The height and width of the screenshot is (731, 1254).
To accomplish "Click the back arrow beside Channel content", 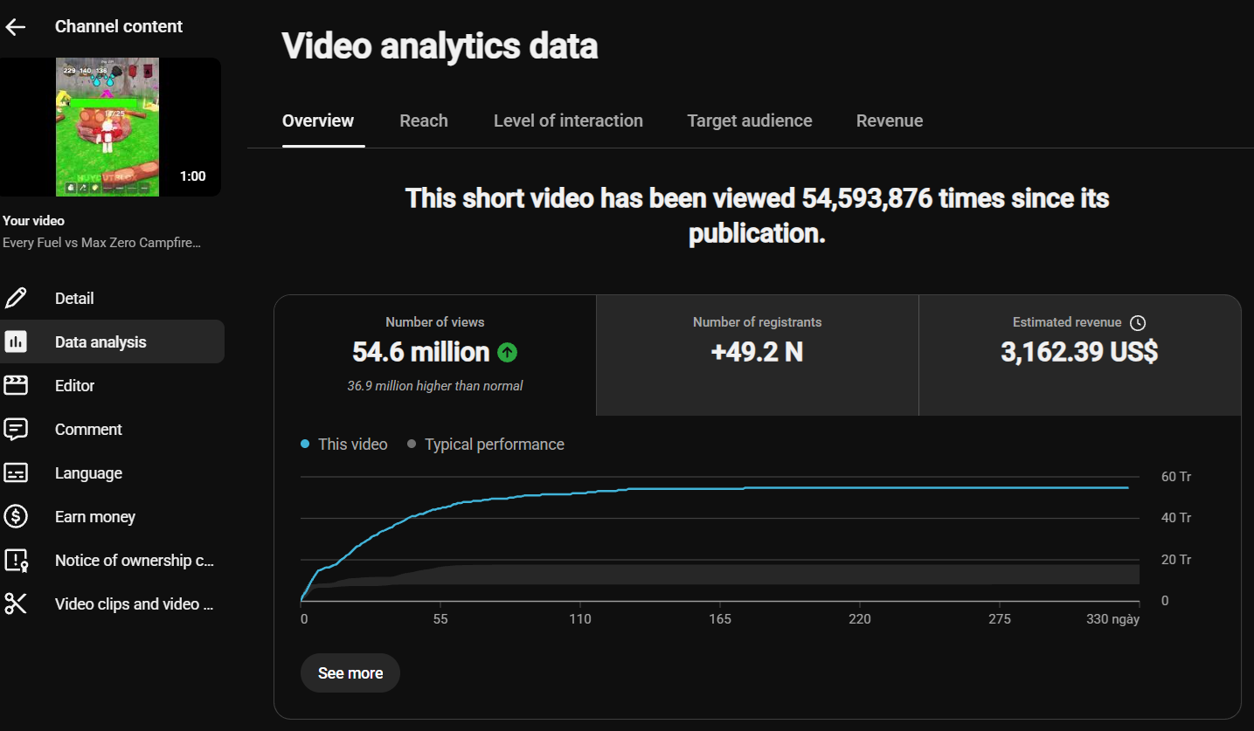I will pyautogui.click(x=16, y=27).
